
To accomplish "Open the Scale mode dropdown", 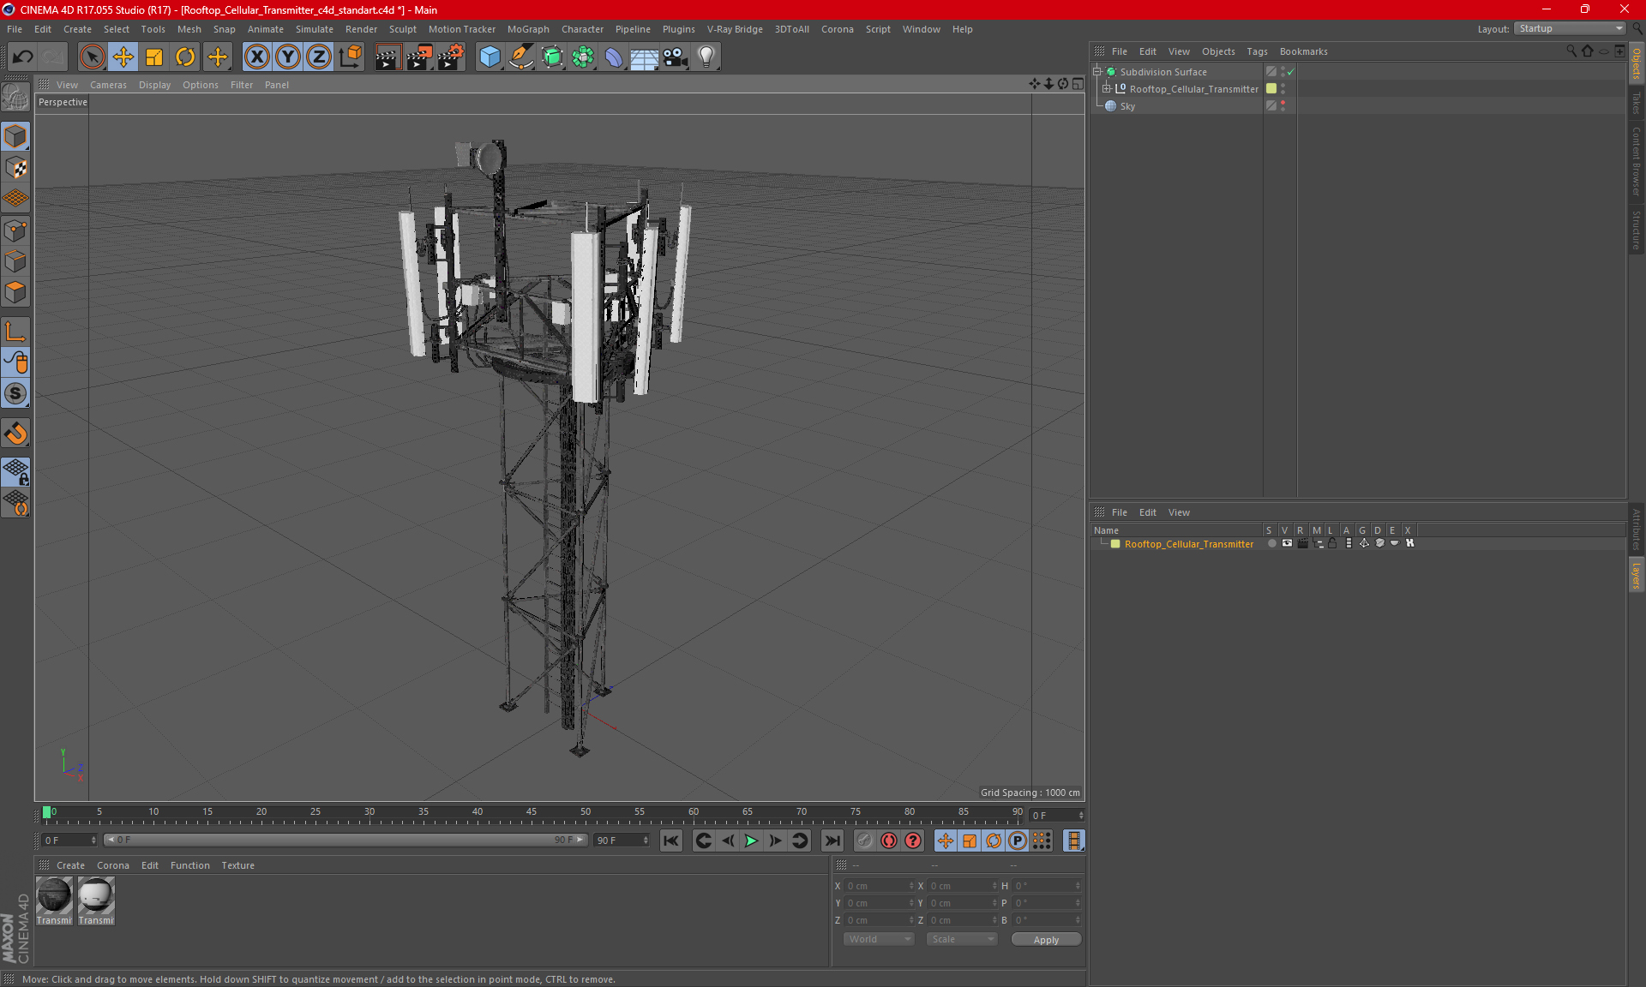I will pyautogui.click(x=962, y=939).
